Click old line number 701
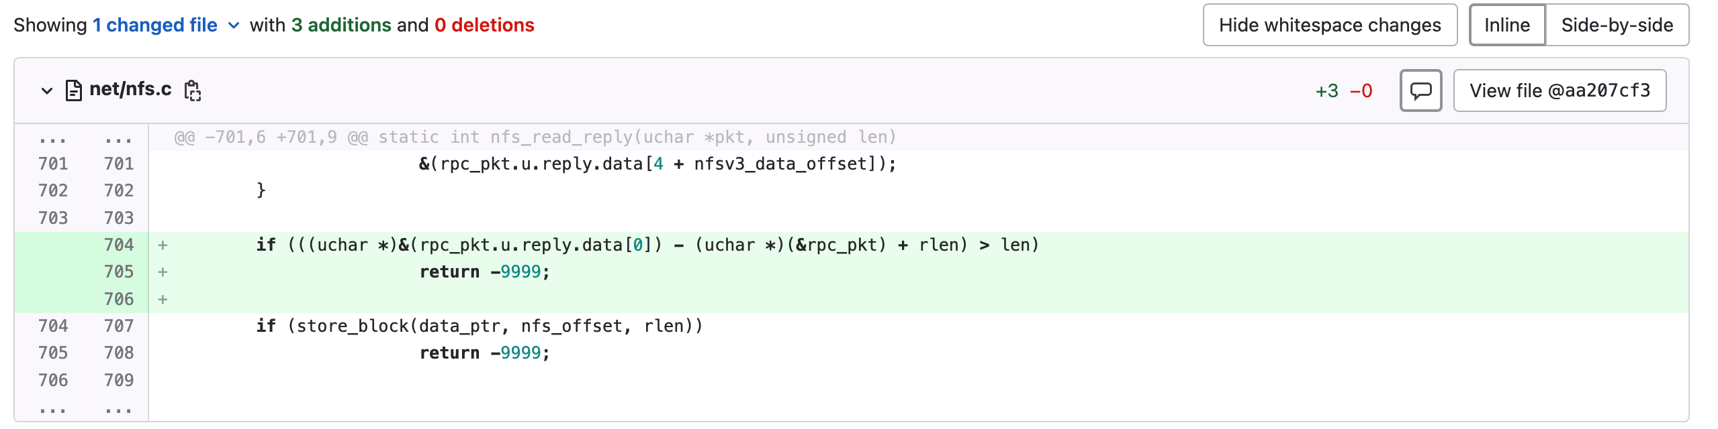Image resolution: width=1718 pixels, height=429 pixels. [53, 164]
